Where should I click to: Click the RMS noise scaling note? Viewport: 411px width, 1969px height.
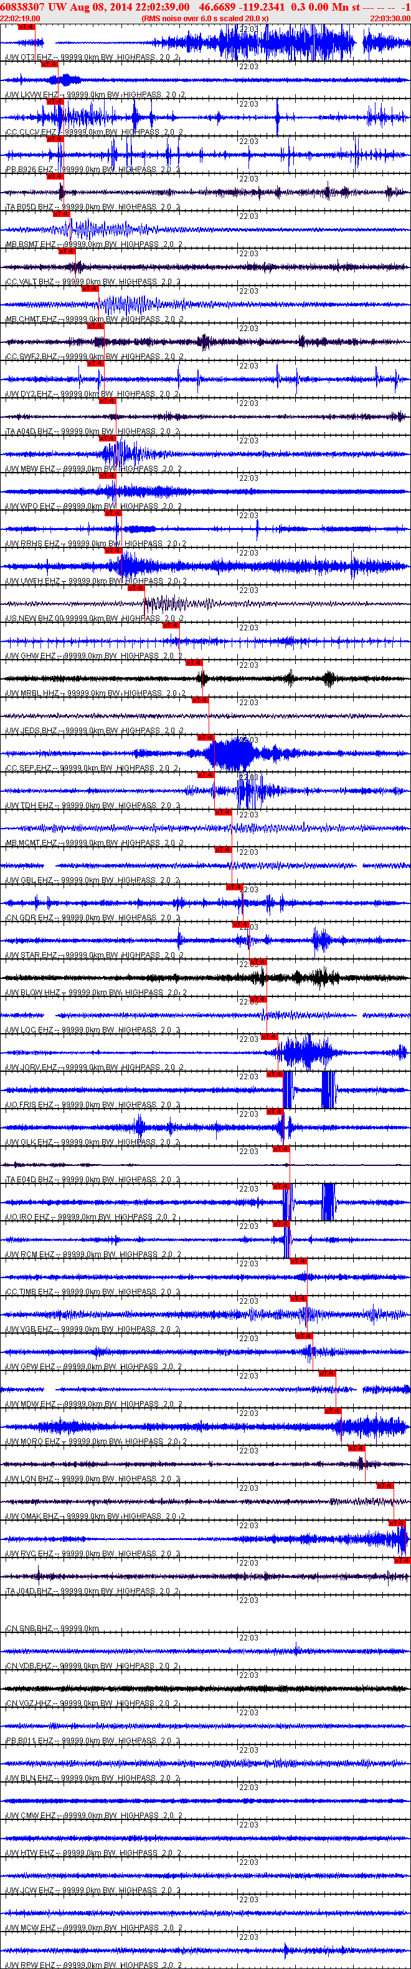205,18
